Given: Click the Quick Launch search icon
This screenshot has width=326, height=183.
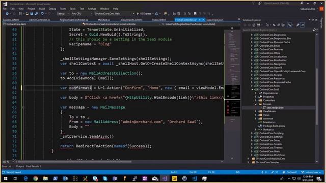Looking at the screenshot, I should coord(302,4).
